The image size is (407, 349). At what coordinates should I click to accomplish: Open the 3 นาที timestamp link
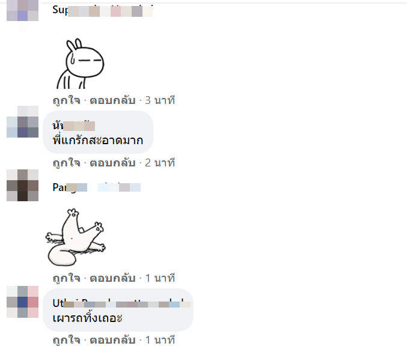160,100
